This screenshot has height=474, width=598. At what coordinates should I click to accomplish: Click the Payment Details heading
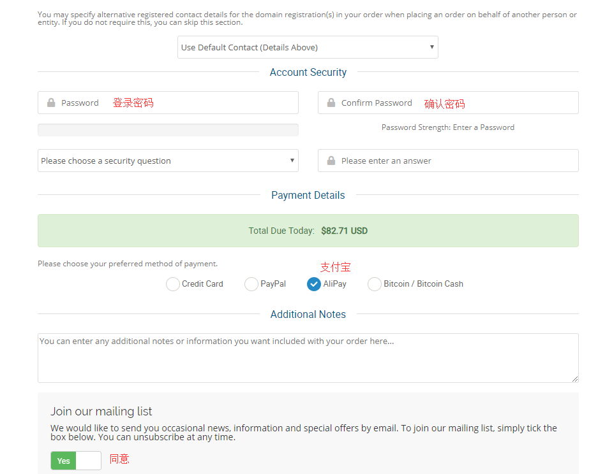(x=308, y=195)
